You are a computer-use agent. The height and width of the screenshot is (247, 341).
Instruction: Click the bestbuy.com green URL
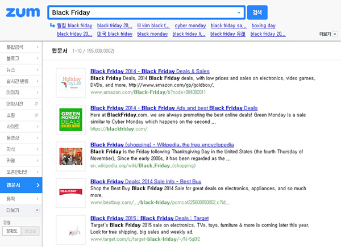(x=160, y=203)
